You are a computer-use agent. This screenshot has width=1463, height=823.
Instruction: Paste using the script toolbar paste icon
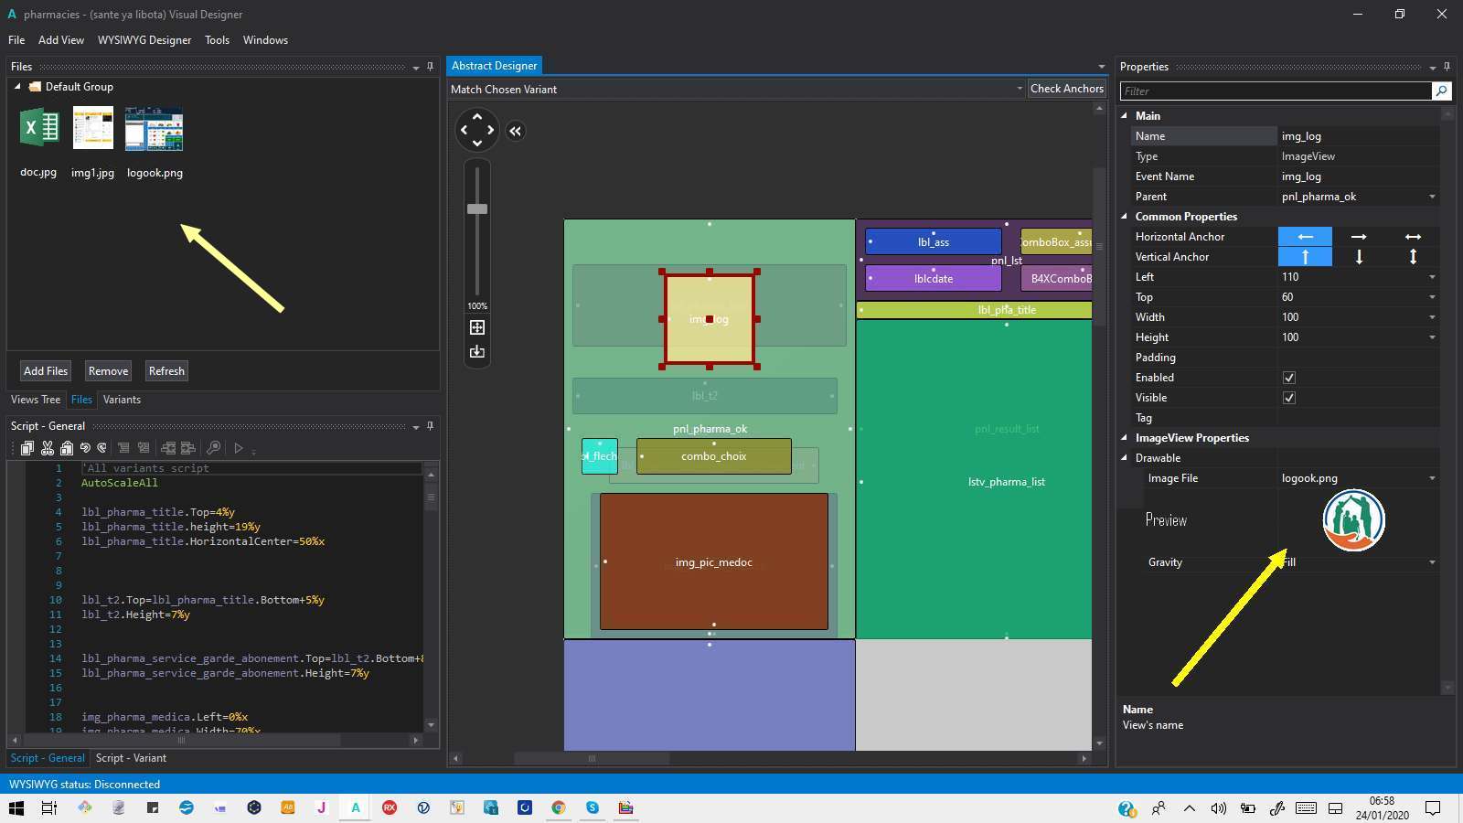[x=67, y=448]
